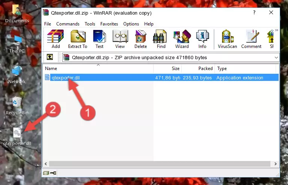Close the WinRAR window
This screenshot has width=288, height=185.
[271, 12]
